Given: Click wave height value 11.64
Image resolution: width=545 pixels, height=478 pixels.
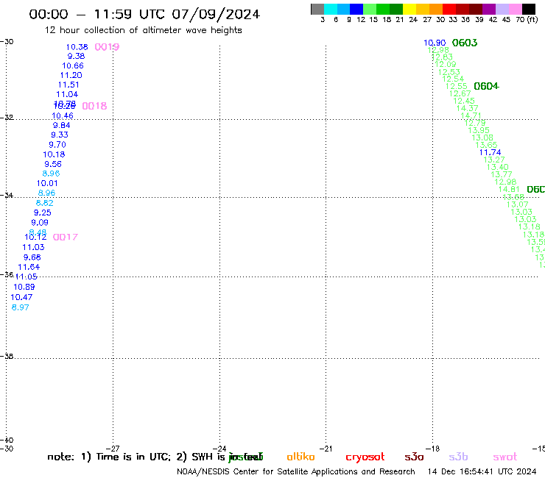Looking at the screenshot, I should (x=29, y=267).
